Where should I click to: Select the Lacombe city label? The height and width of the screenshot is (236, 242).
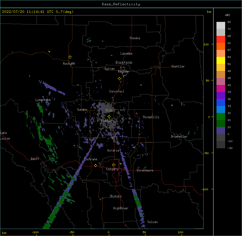pos(126,54)
